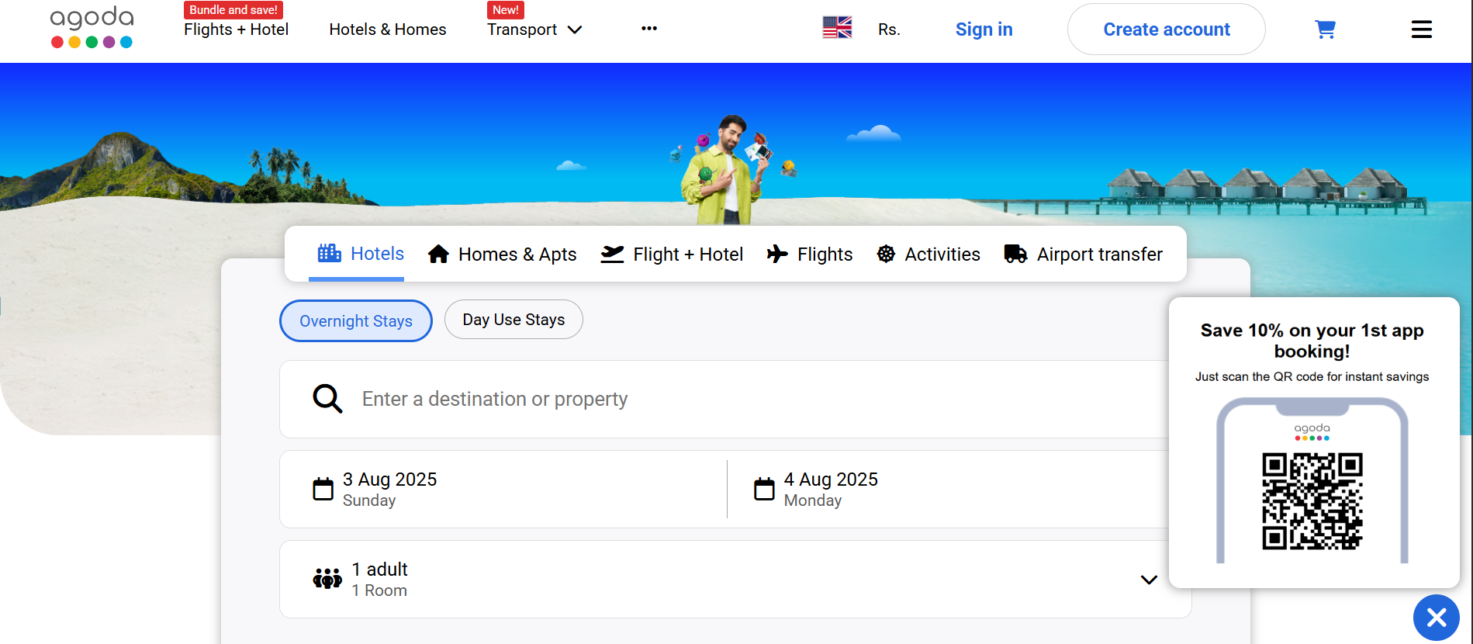Open the Rs. currency selector

tap(889, 29)
